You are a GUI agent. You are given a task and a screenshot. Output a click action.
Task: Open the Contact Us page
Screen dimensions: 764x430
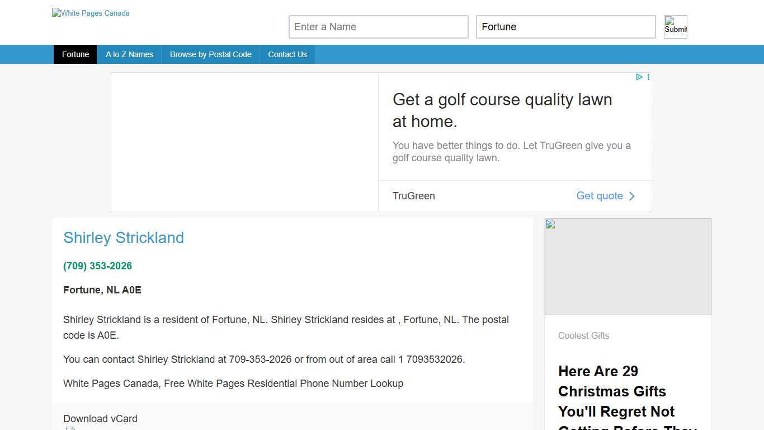tap(287, 54)
